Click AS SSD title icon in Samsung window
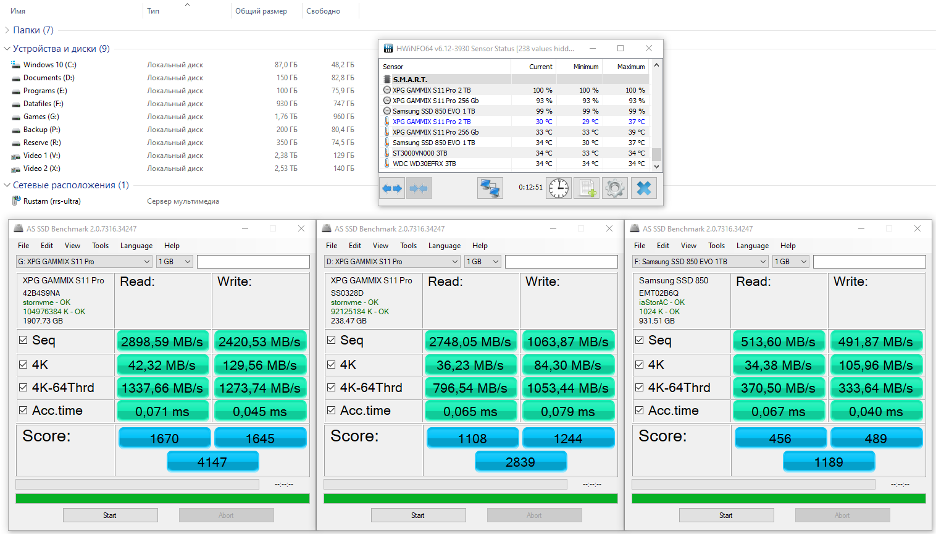Screen dimensions: 936x534 pos(635,229)
